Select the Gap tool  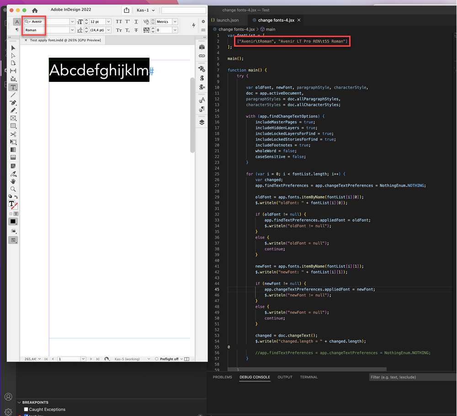click(x=13, y=70)
